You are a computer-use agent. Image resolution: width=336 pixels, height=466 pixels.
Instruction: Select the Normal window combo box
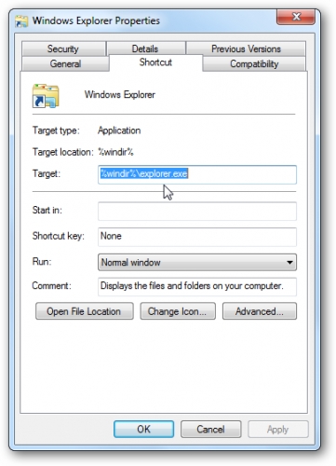click(197, 263)
